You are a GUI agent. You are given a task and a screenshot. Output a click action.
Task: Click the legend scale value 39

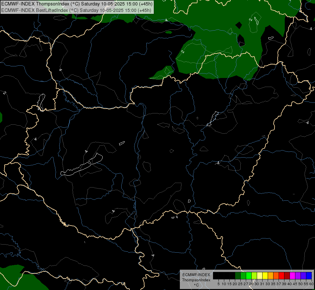pyautogui.click(x=284, y=284)
